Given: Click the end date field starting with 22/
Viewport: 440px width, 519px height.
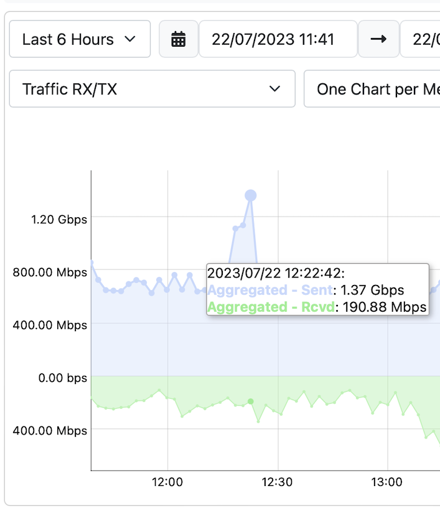Looking at the screenshot, I should click(420, 39).
